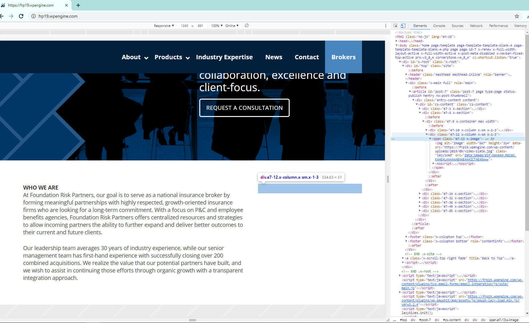Edit the viewport width field 1240
Viewport: 529px width, 323px height.
click(184, 26)
